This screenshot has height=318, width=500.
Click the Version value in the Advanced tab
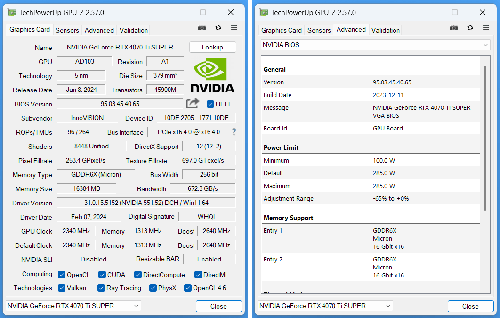[x=392, y=82]
